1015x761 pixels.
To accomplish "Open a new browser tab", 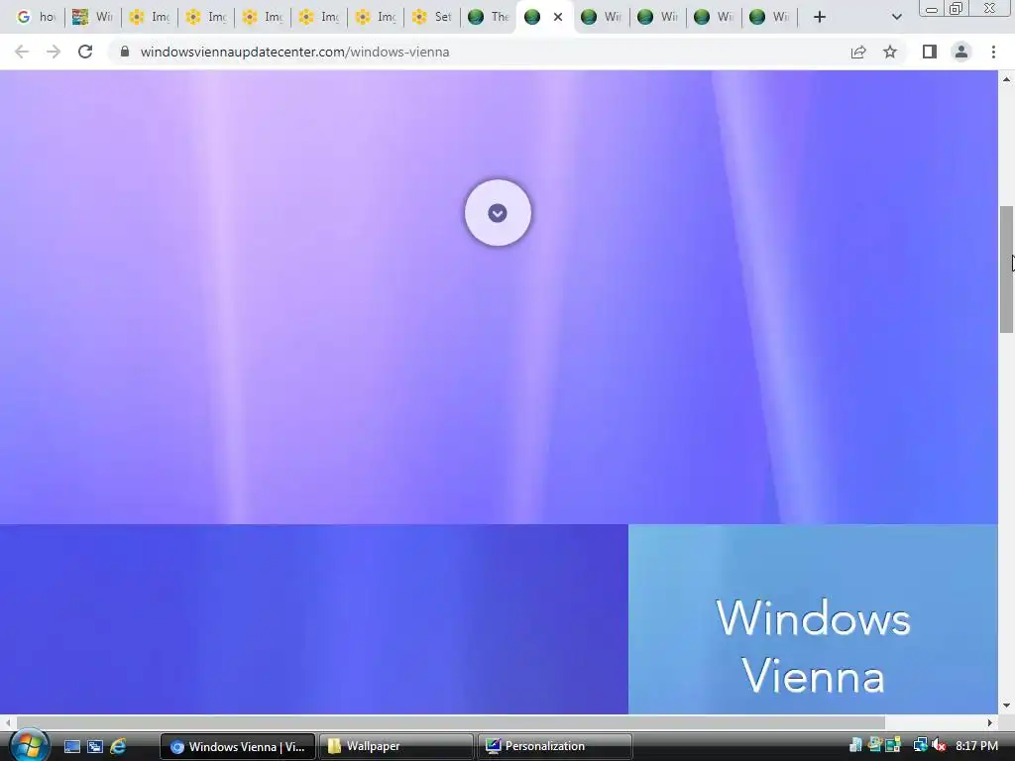I will click(x=820, y=17).
